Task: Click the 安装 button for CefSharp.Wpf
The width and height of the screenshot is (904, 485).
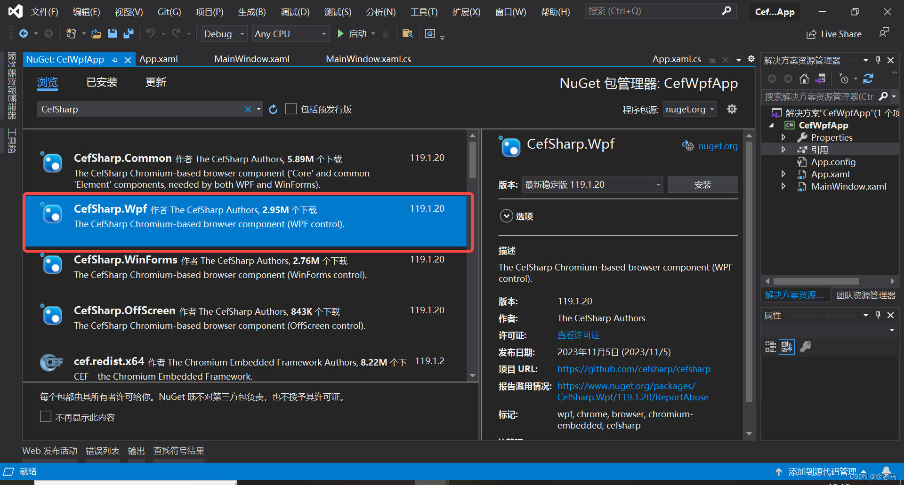Action: click(x=702, y=184)
